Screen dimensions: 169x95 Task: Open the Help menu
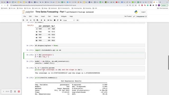point(71,16)
